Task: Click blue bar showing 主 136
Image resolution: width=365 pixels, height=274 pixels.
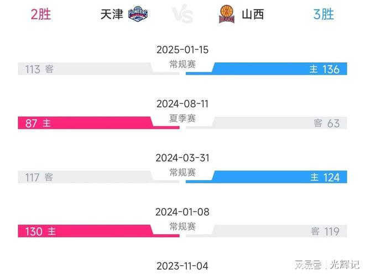Action: click(267, 69)
